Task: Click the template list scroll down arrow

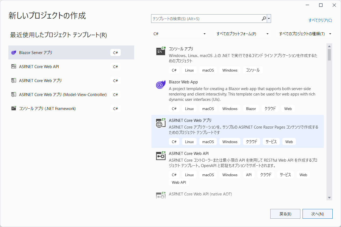Action: point(329,198)
